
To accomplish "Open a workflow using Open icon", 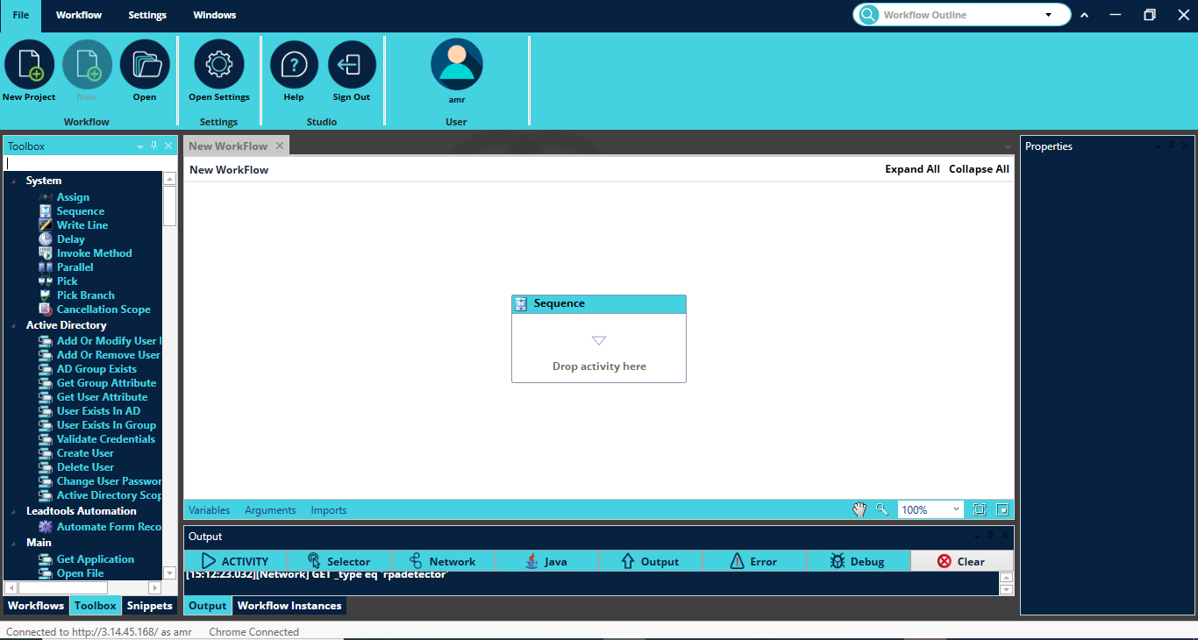I will click(x=145, y=66).
